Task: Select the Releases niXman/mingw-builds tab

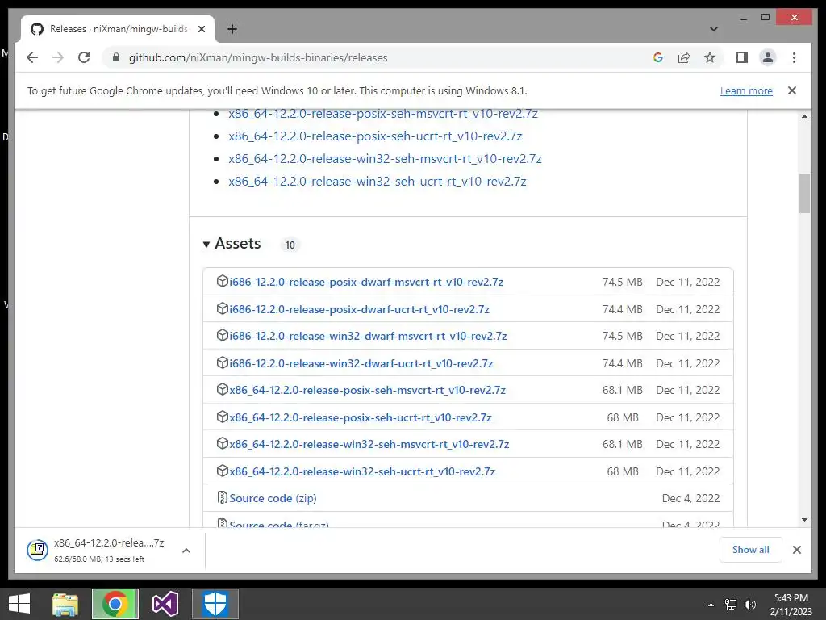Action: [118, 29]
